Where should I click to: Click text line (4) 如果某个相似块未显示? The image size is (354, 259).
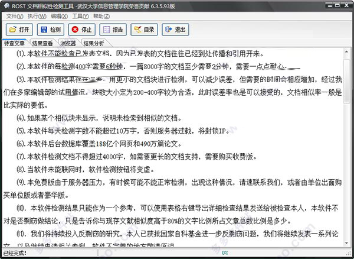tap(99, 118)
